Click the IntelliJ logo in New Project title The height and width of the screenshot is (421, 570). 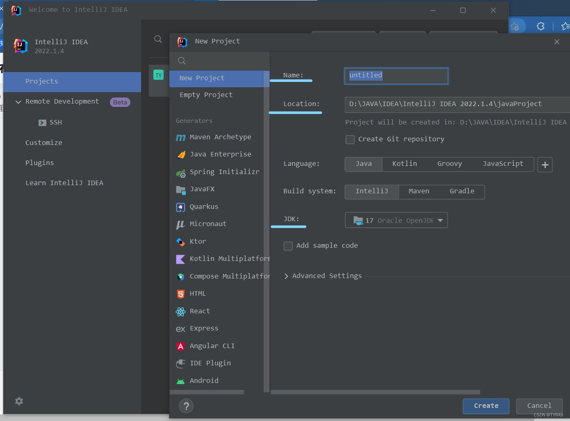[x=182, y=42]
